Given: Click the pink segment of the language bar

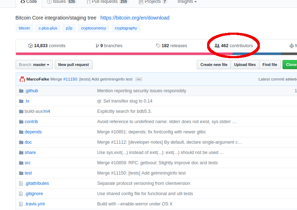Looking at the screenshot, I should (x=124, y=54).
